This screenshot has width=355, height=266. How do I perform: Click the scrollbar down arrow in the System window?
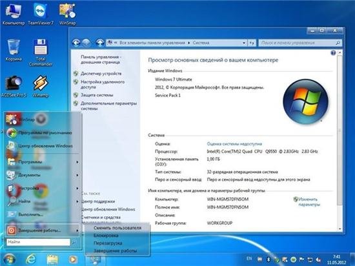tap(340, 229)
